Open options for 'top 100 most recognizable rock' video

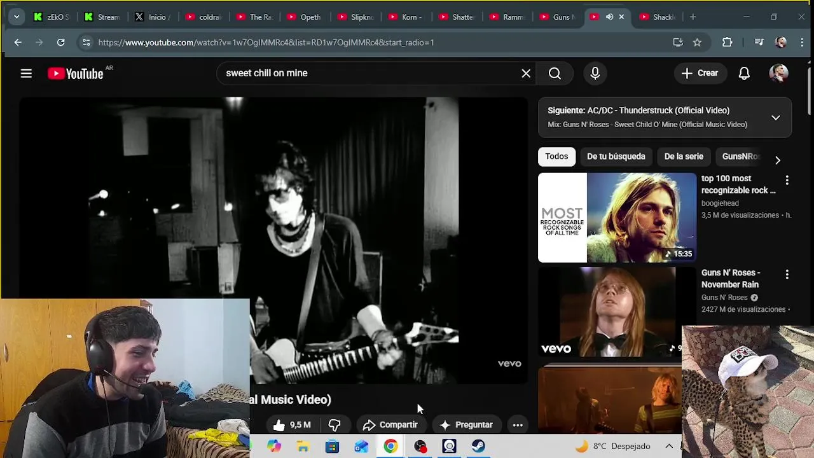click(x=787, y=181)
